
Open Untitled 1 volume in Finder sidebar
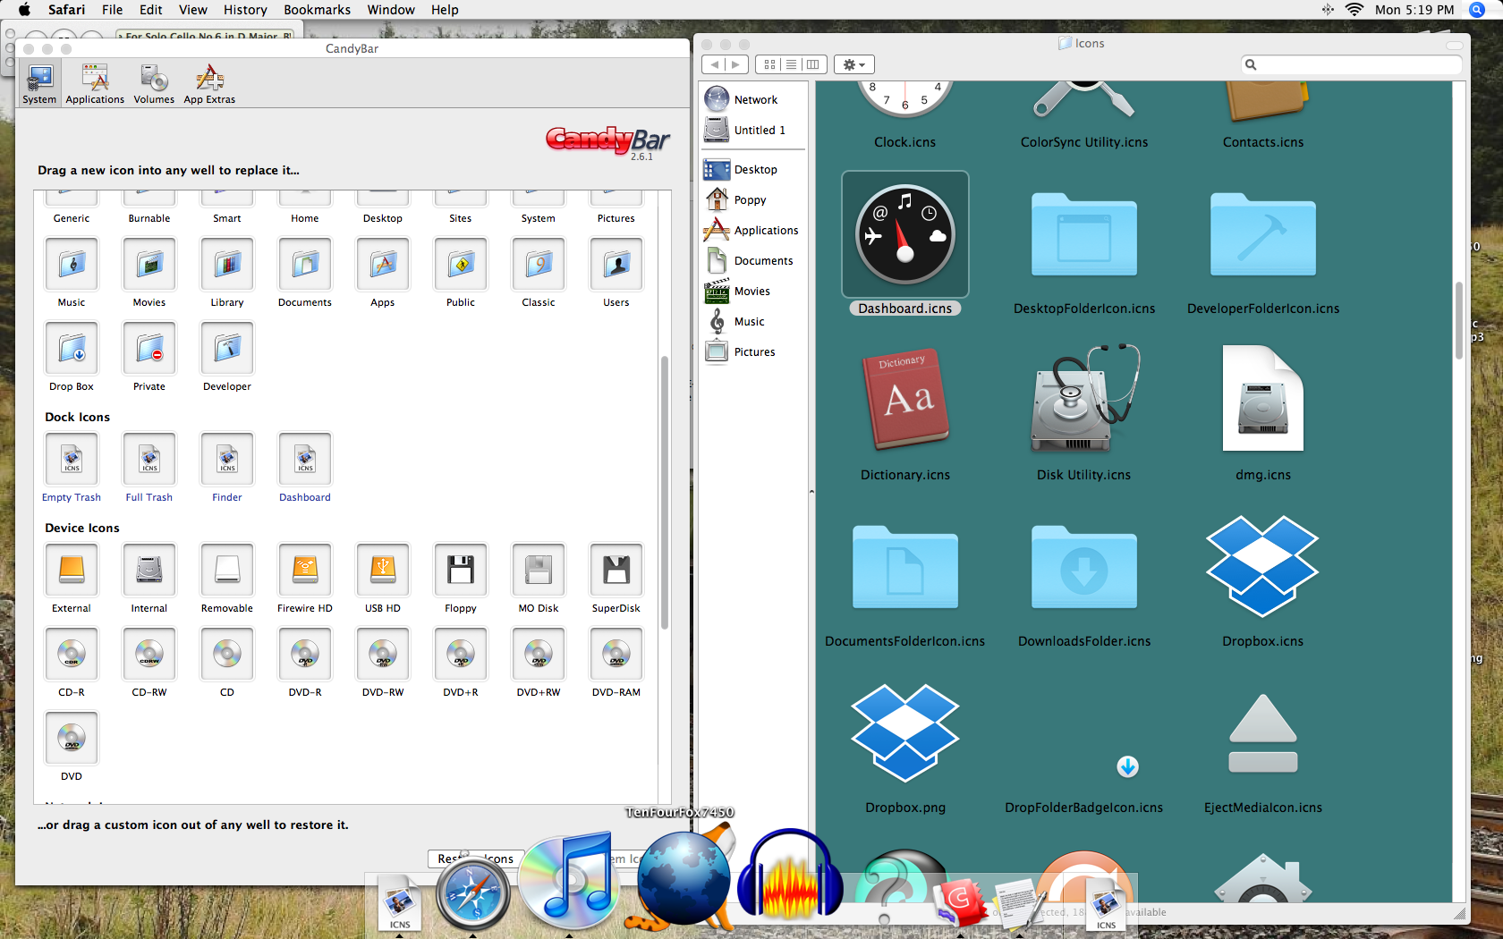point(753,130)
